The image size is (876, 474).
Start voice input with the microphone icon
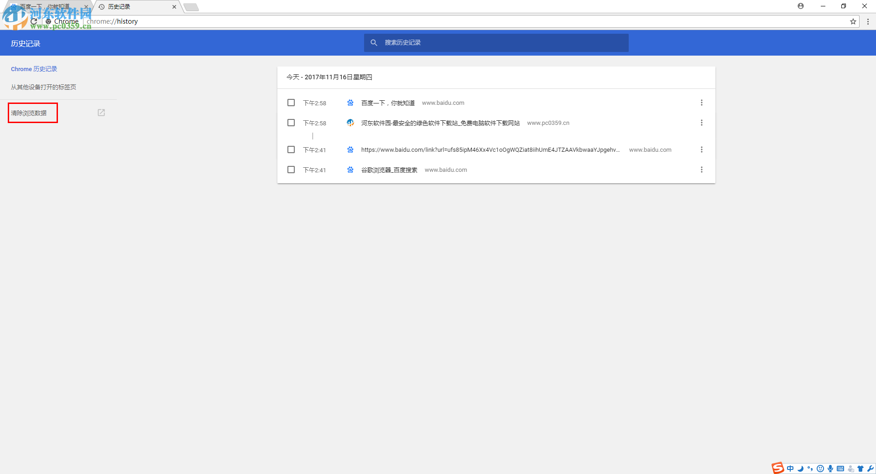(830, 469)
